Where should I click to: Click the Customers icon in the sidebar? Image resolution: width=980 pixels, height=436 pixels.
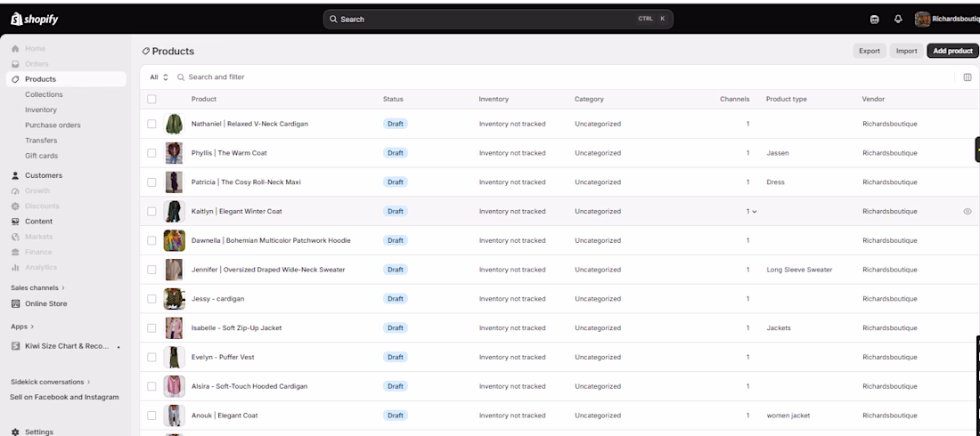[16, 175]
